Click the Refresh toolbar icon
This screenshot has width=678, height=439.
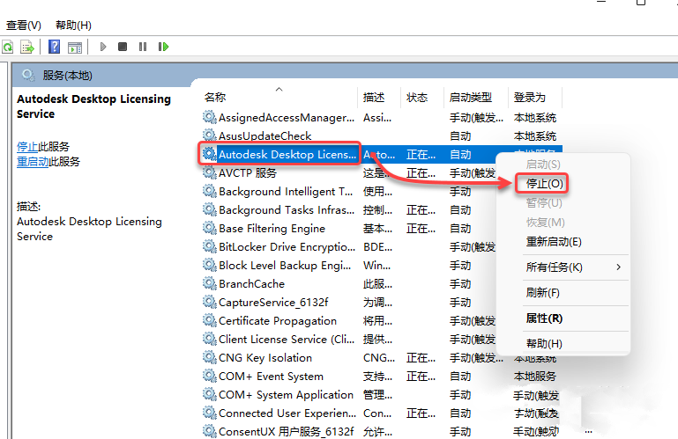tap(8, 47)
